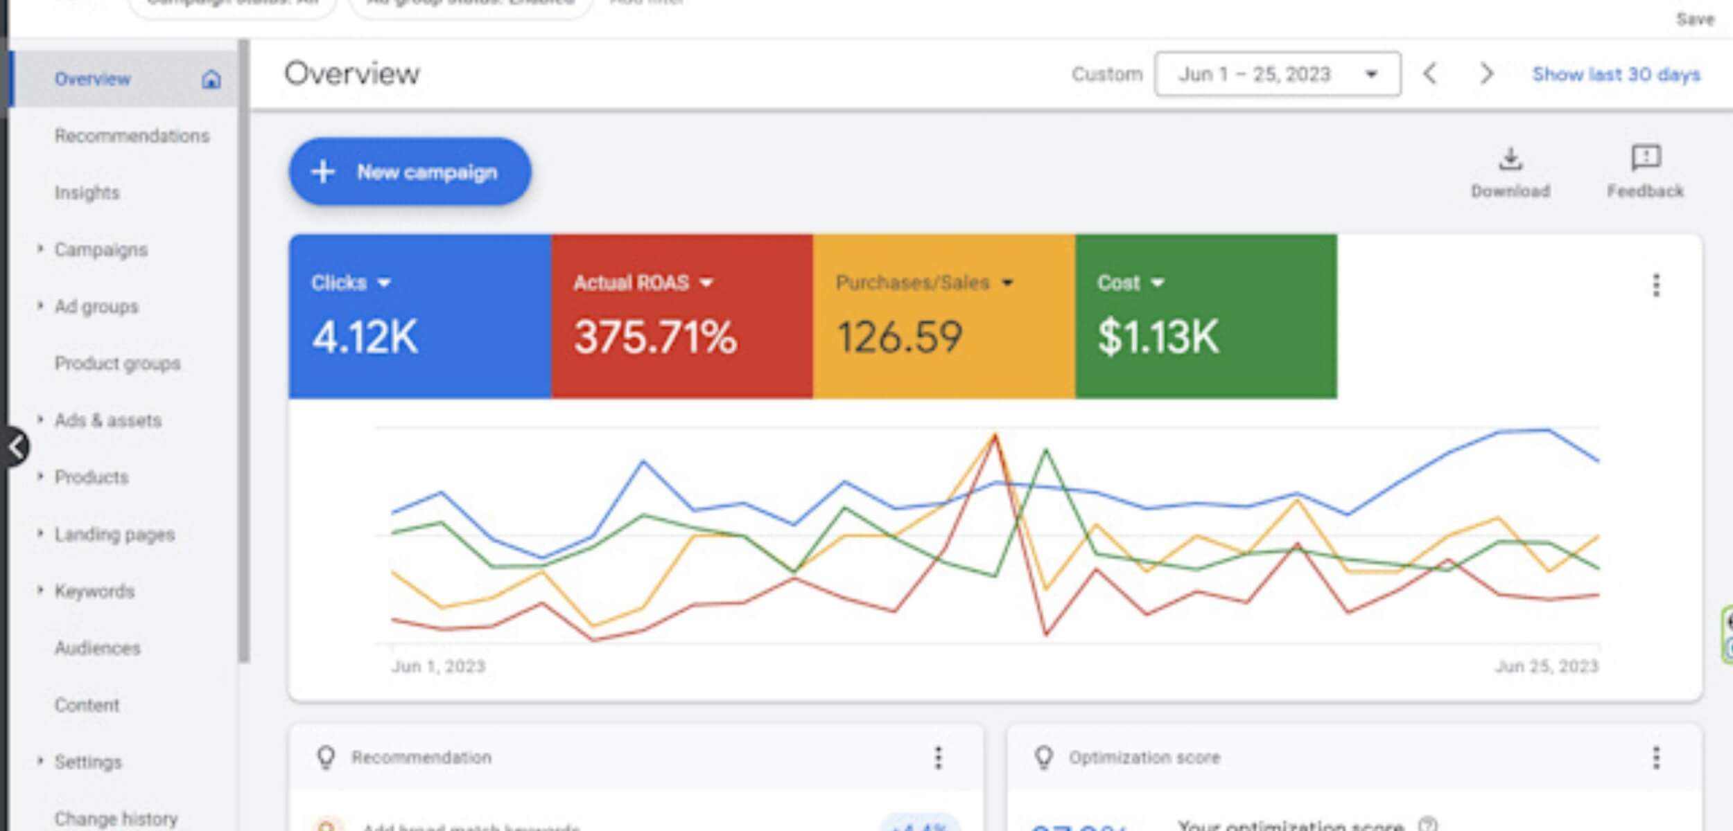This screenshot has height=831, width=1733.
Task: Open metrics card three-dot menu
Action: coord(1656,285)
